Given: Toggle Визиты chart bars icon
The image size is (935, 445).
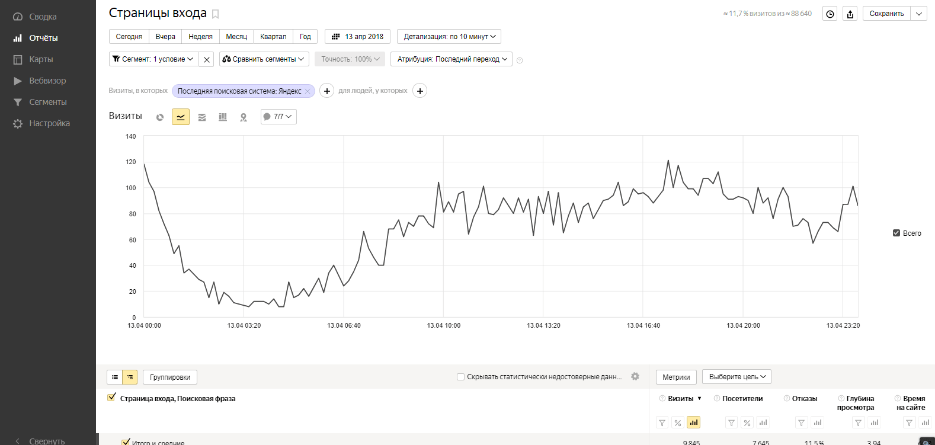Looking at the screenshot, I should pos(693,422).
